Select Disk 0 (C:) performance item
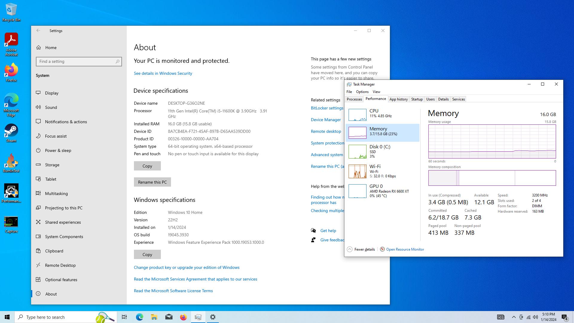Screen dimensions: 574x323 pos(382,151)
